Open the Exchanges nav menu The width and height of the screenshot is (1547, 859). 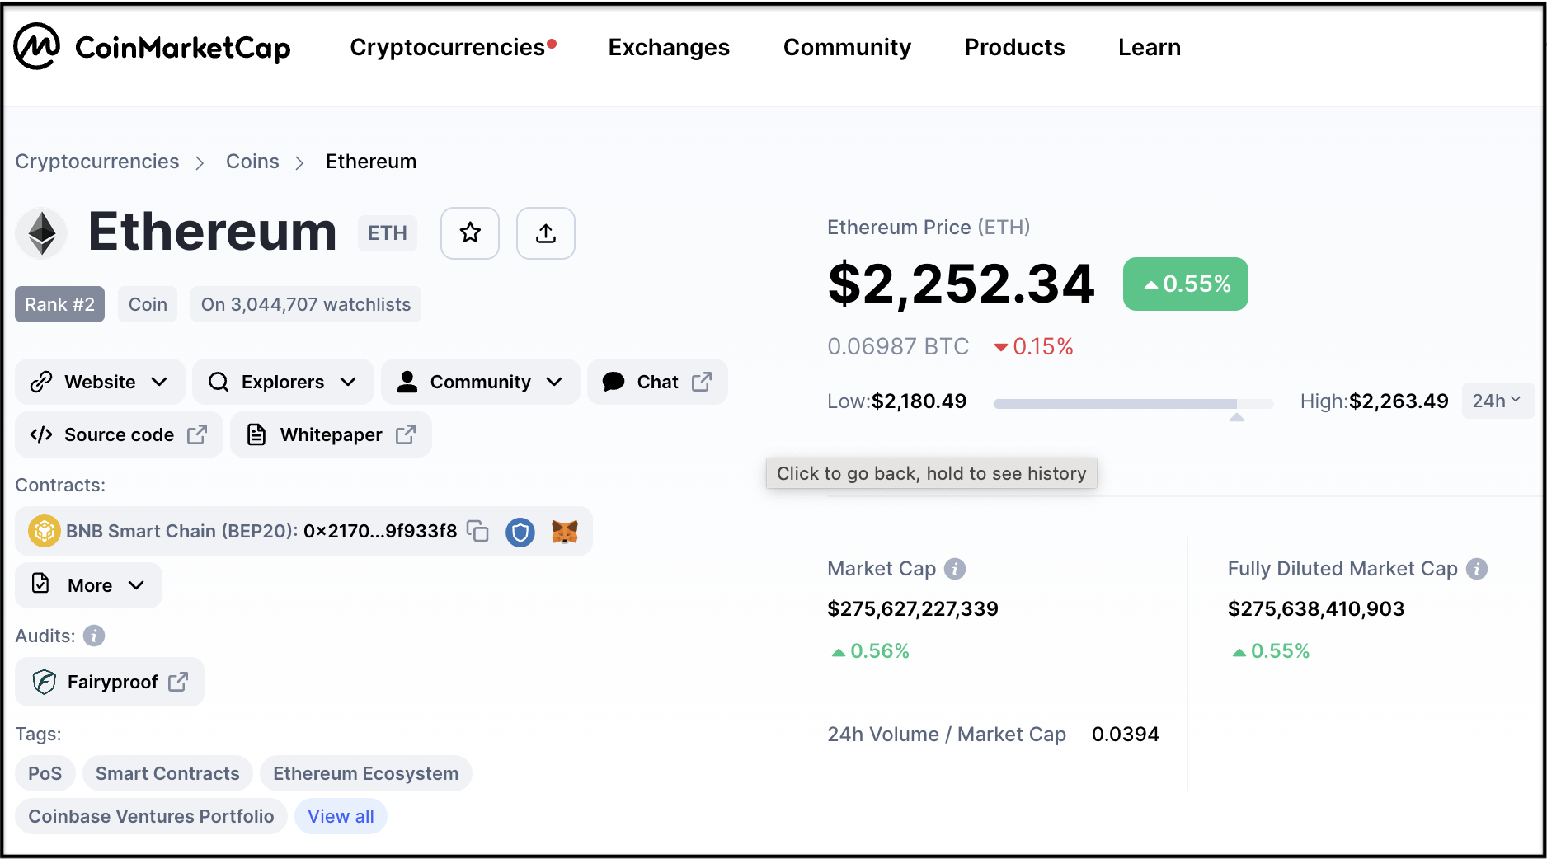point(669,47)
